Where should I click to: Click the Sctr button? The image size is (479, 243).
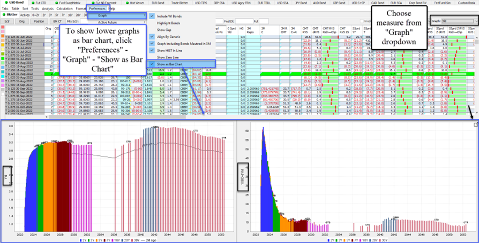7,21
